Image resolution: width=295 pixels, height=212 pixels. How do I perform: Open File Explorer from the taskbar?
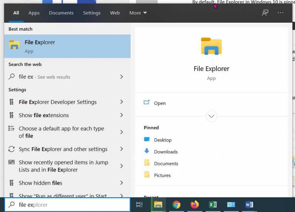pyautogui.click(x=158, y=204)
